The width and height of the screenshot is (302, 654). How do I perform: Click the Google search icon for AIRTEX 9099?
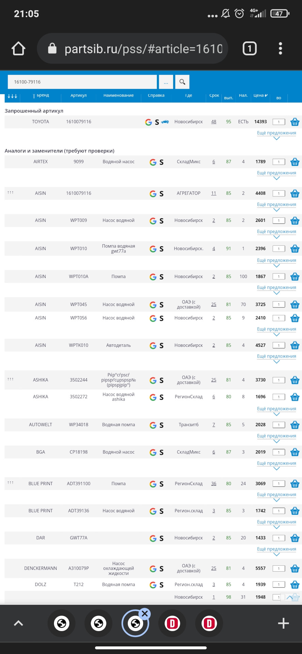(153, 162)
